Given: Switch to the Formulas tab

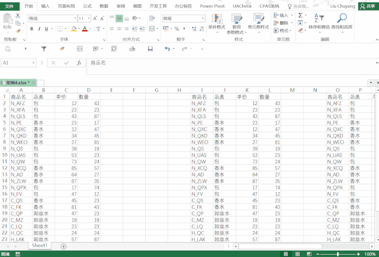Looking at the screenshot, I should (87, 6).
